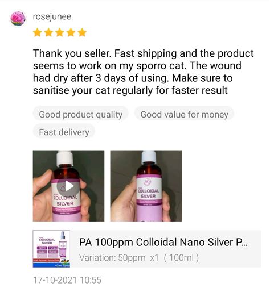
Task: Click the review text paragraph
Action: [x=144, y=72]
